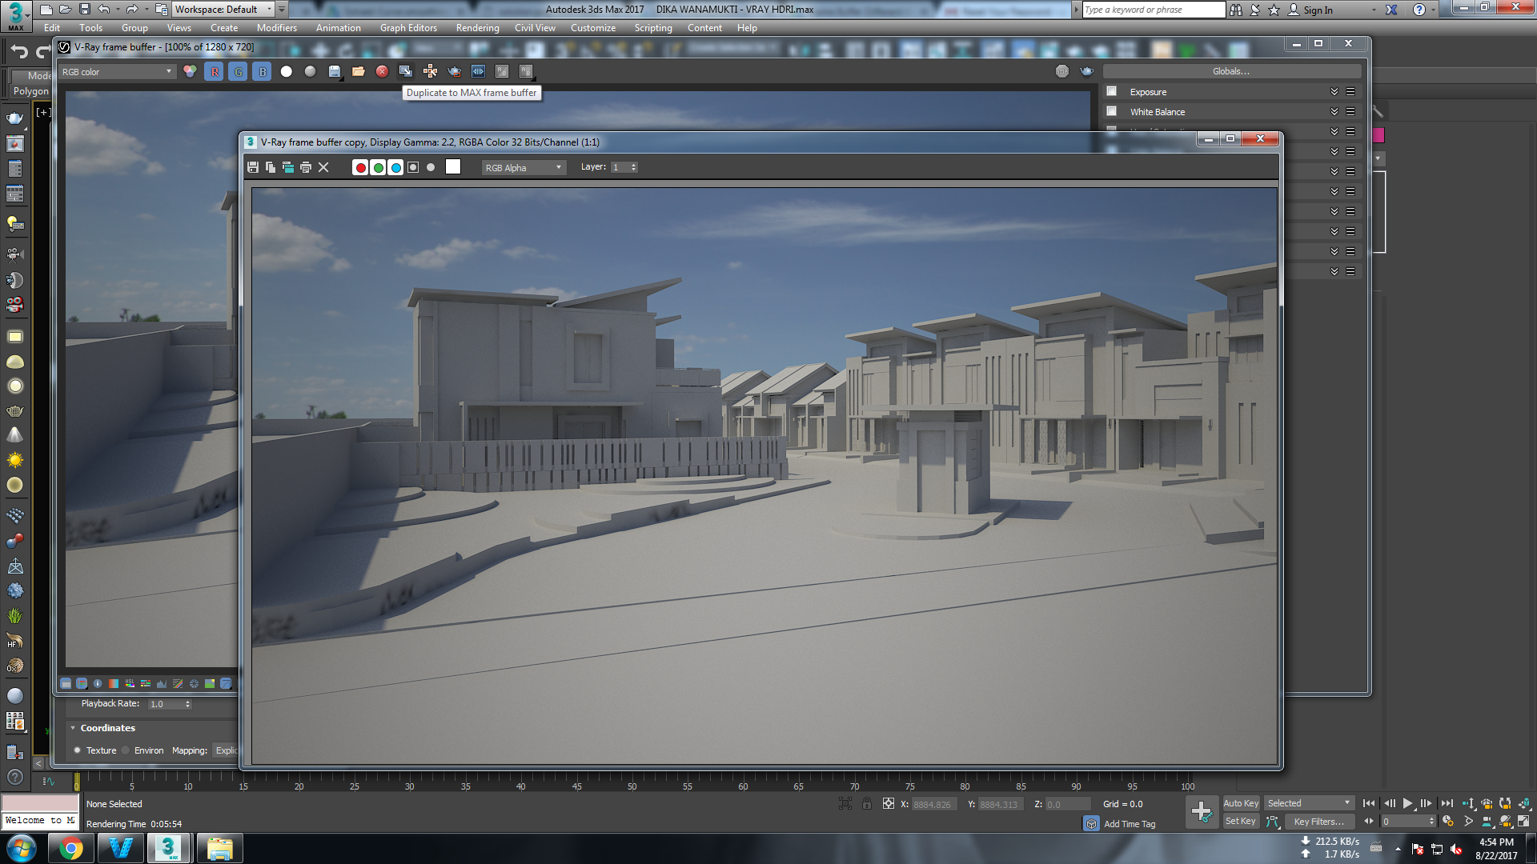Click the white color swatch in the copy window
This screenshot has height=864, width=1537.
point(453,166)
